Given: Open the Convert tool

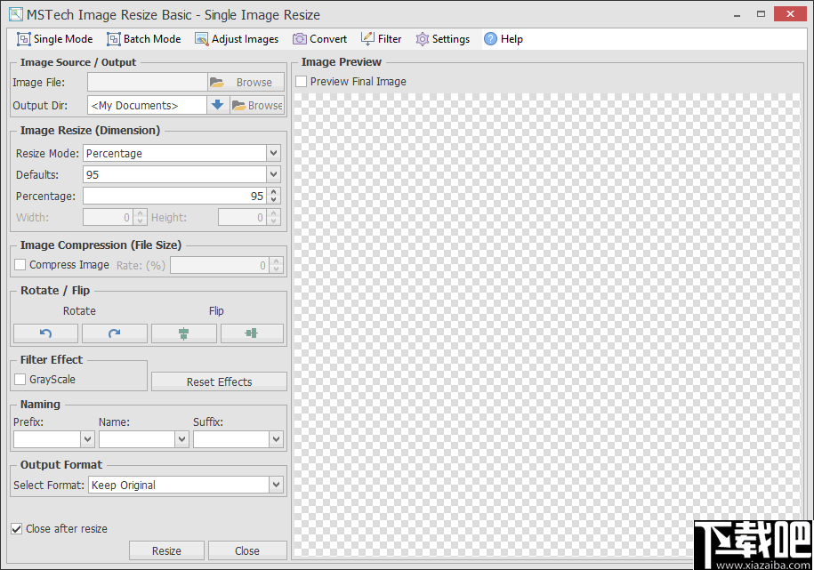Looking at the screenshot, I should tap(319, 38).
